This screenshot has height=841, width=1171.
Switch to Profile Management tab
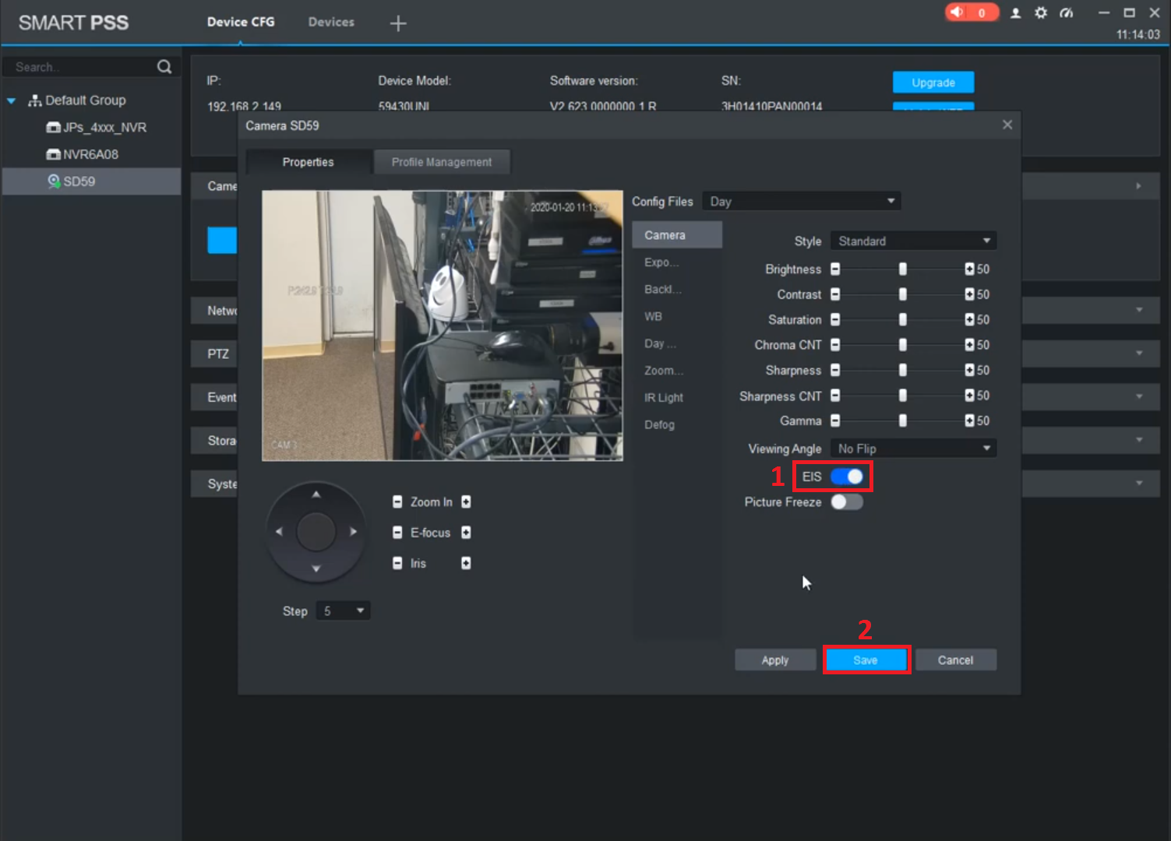(x=442, y=162)
